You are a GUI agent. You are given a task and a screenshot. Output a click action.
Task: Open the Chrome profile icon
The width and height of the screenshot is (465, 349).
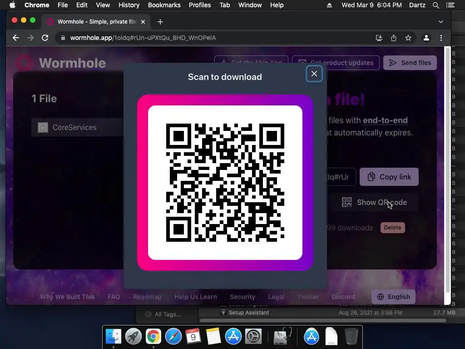click(x=426, y=38)
